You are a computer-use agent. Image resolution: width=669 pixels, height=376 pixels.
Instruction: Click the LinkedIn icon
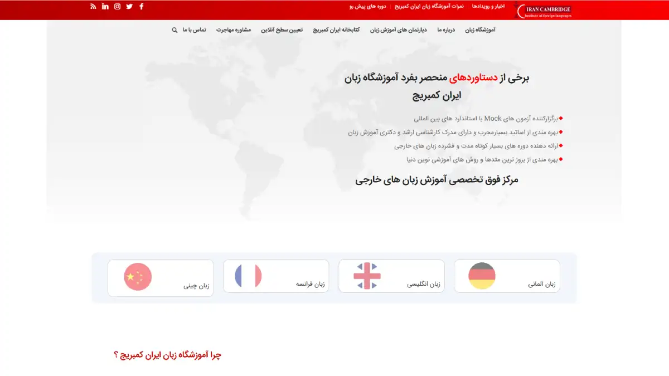click(105, 6)
